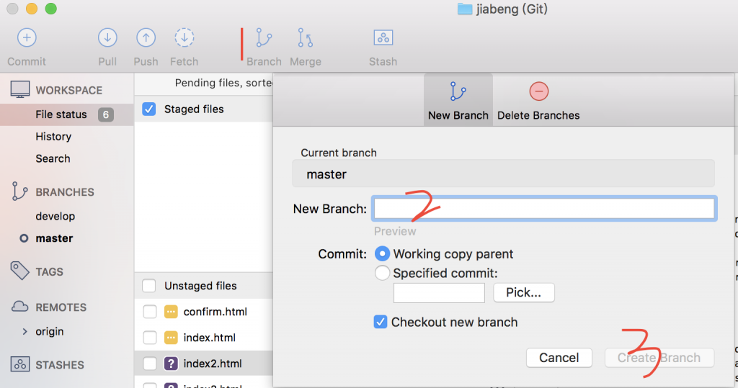Select the Delete Branches tab icon
The height and width of the screenshot is (388, 738).
click(x=538, y=91)
